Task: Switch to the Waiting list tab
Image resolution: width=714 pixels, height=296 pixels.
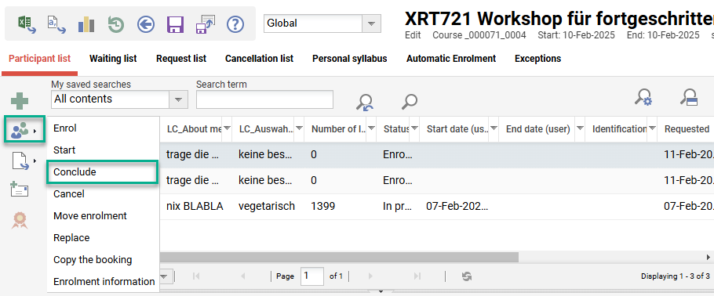Action: (x=113, y=59)
